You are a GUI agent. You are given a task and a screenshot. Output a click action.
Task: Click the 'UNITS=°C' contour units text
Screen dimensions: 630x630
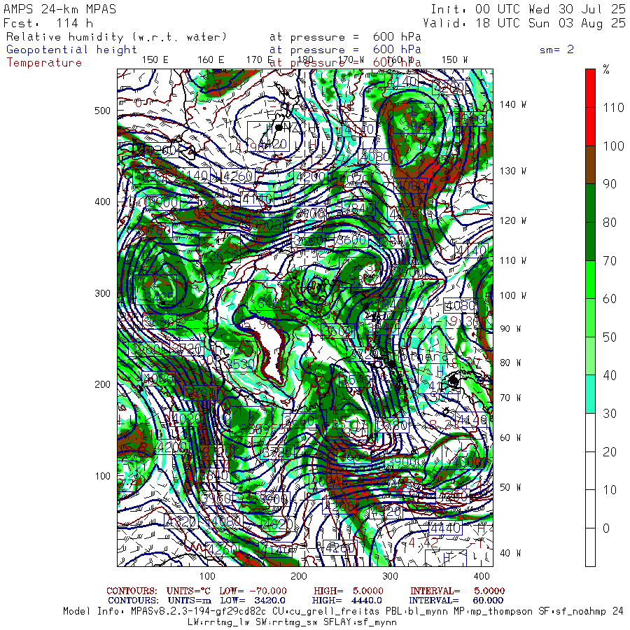point(188,591)
